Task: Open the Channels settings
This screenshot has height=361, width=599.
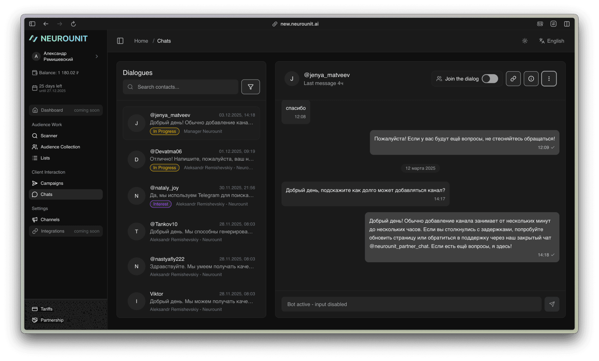Action: 50,220
